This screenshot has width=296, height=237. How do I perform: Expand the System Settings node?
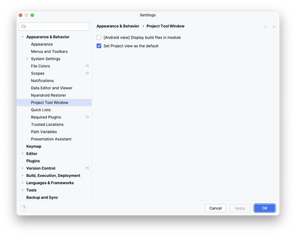point(27,59)
